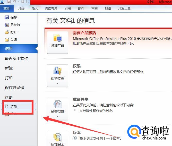Click text 文档属性和作者的姓名

(x=96, y=111)
